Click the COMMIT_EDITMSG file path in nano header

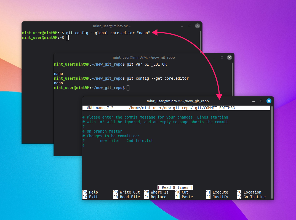click(x=182, y=108)
